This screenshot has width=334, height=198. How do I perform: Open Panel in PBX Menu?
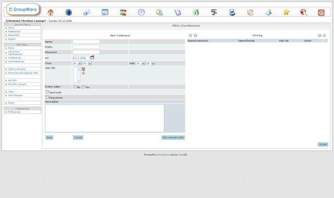point(11,103)
